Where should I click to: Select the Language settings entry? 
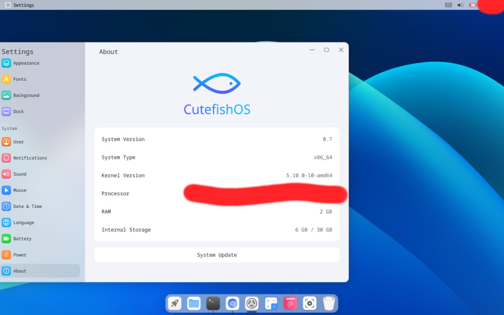pyautogui.click(x=40, y=222)
